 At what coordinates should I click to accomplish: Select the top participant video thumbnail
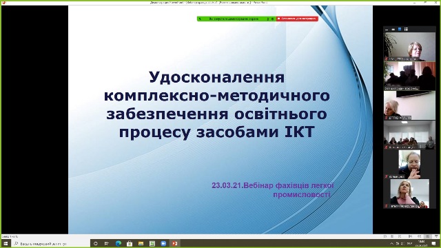[x=409, y=47]
